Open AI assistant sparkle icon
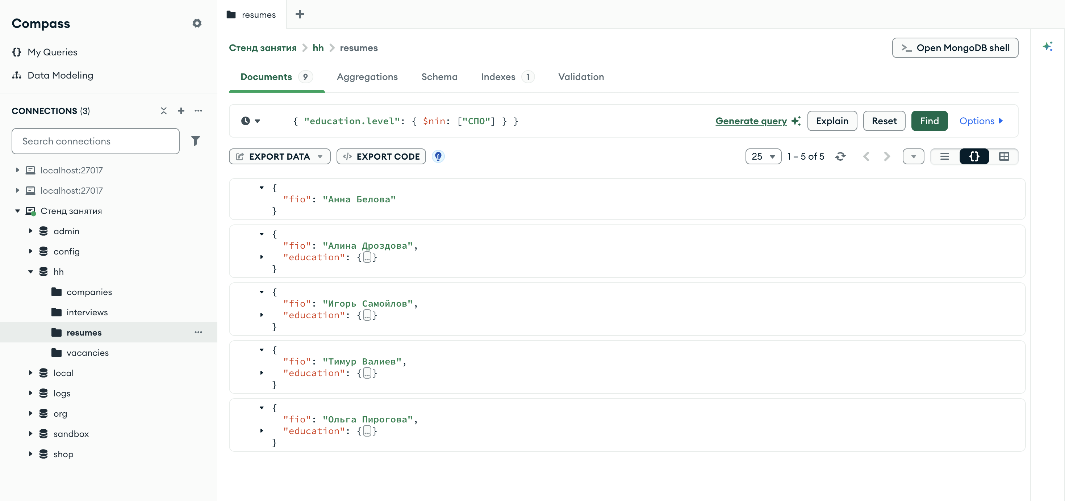The width and height of the screenshot is (1065, 501). pos(1047,47)
